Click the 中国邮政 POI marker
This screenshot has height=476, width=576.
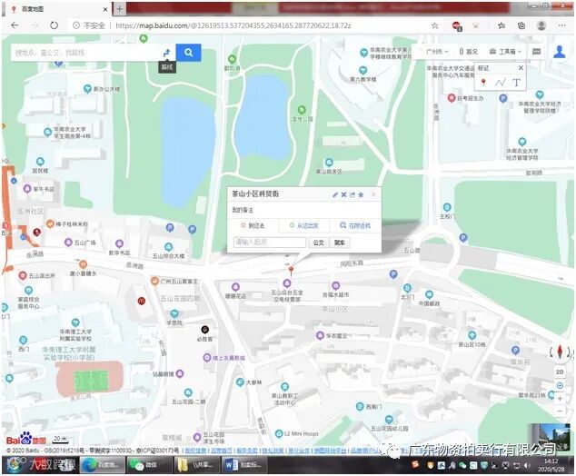coord(429,294)
